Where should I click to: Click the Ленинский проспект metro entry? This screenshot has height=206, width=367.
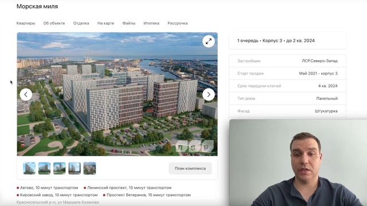127,188
